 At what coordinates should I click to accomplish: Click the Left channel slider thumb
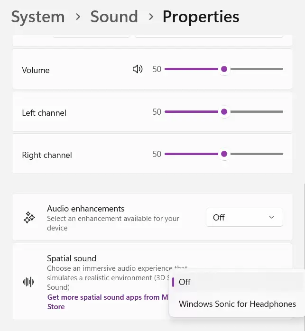tap(224, 112)
